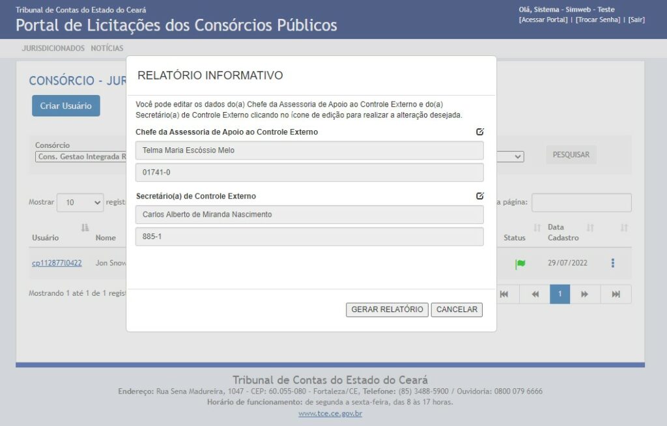Open dropdown next to the Pesquisar button
This screenshot has width=667, height=426.
511,157
